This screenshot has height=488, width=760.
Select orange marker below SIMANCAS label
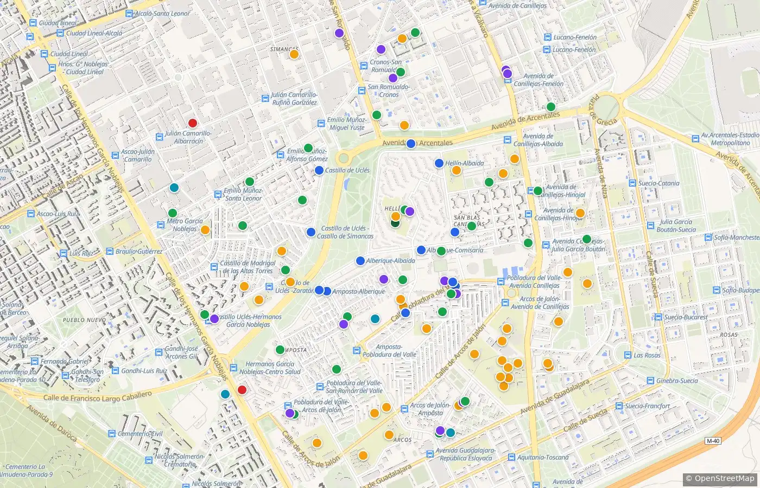click(294, 54)
